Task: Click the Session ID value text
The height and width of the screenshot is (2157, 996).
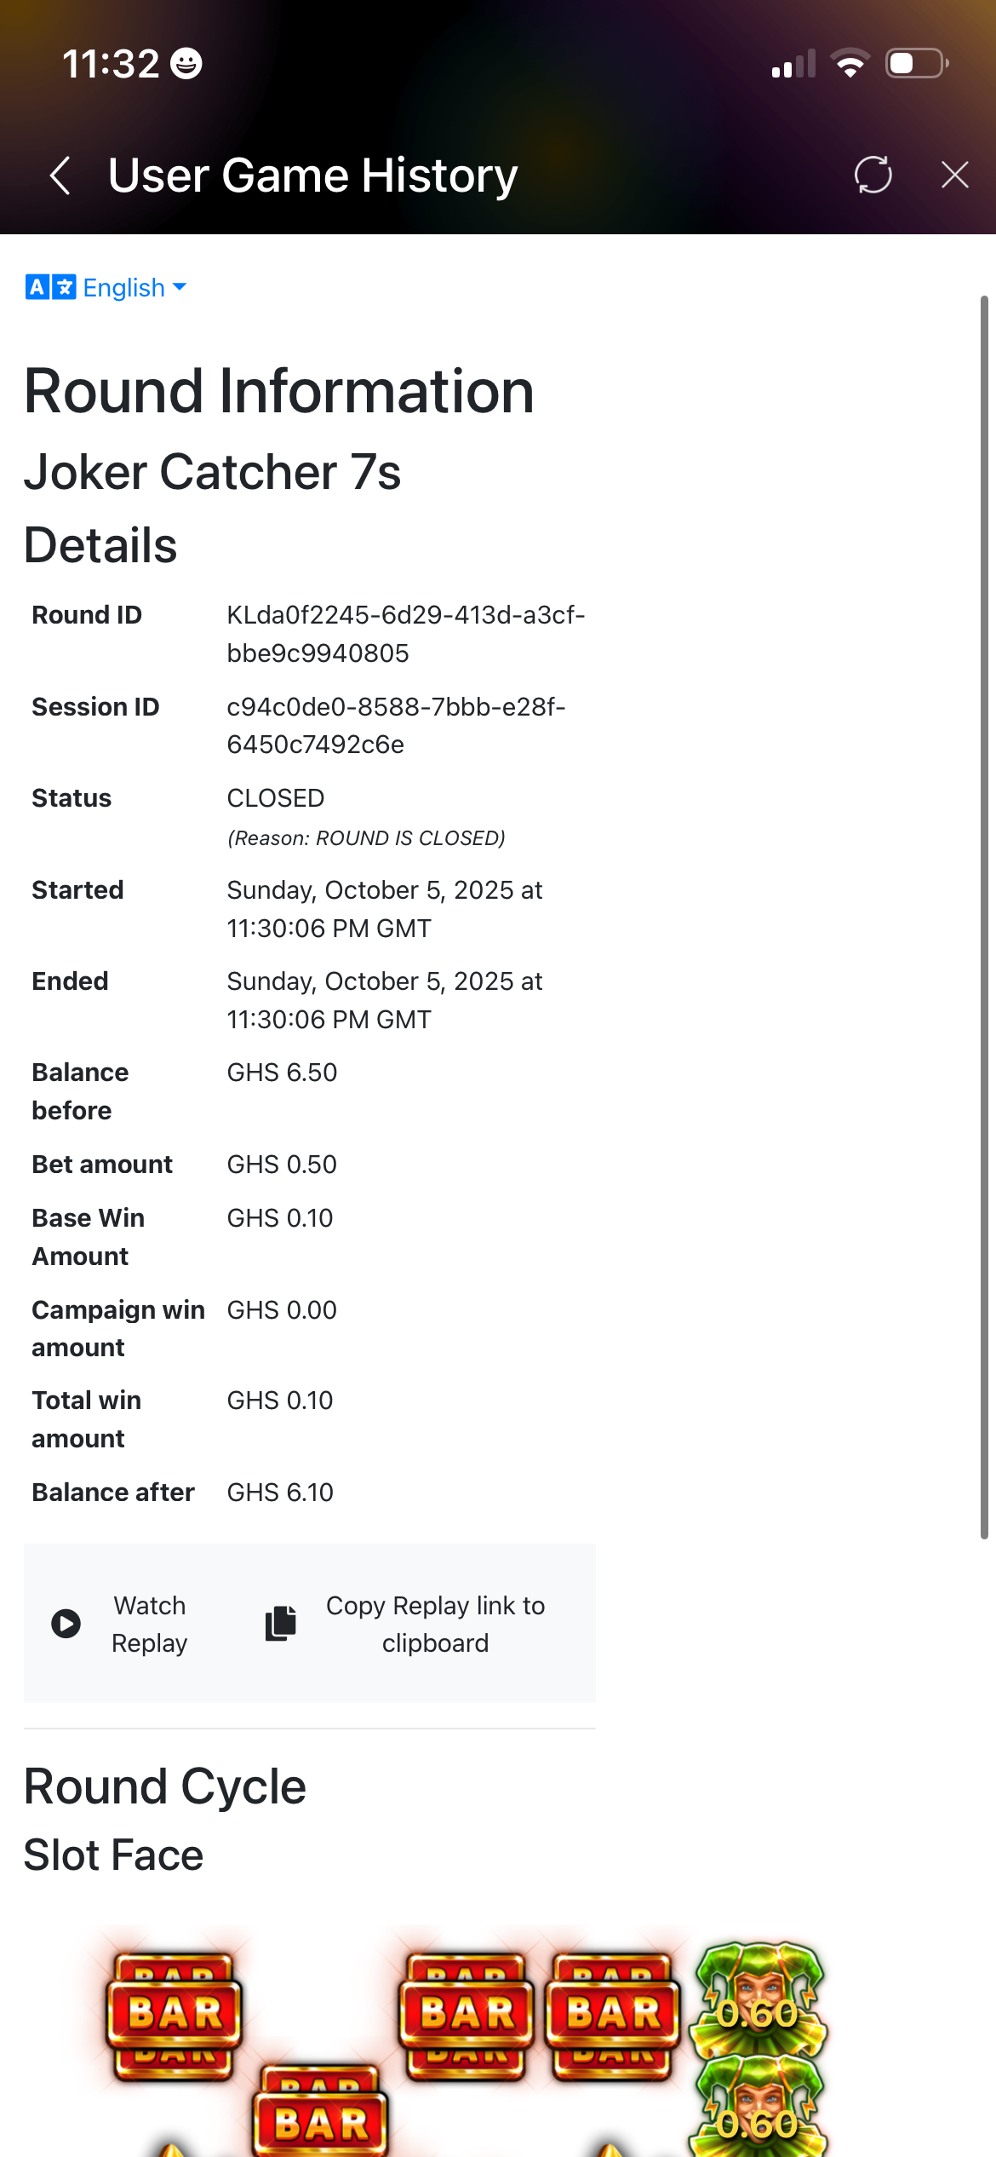Action: pyautogui.click(x=396, y=726)
